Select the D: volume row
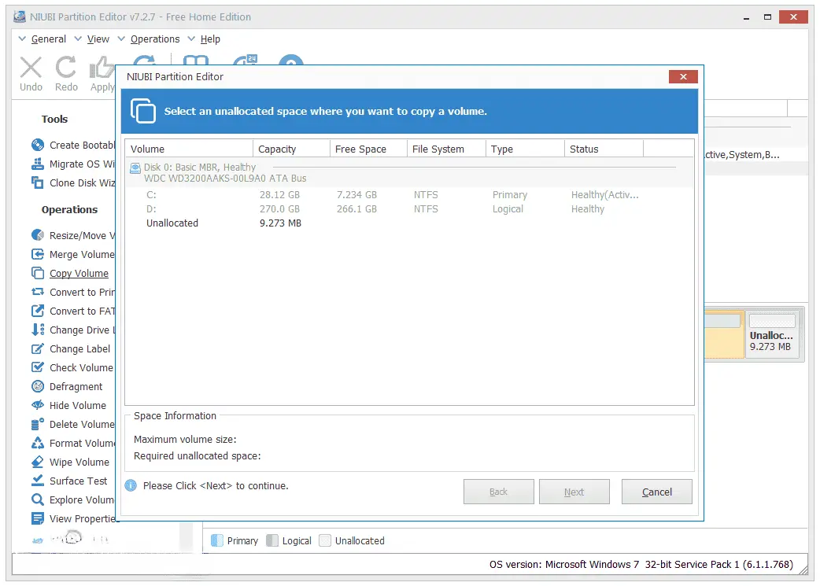 (409, 209)
